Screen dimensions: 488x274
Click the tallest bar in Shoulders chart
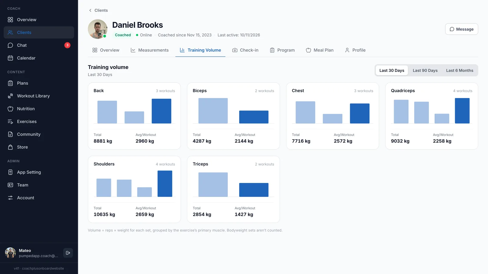(165, 184)
